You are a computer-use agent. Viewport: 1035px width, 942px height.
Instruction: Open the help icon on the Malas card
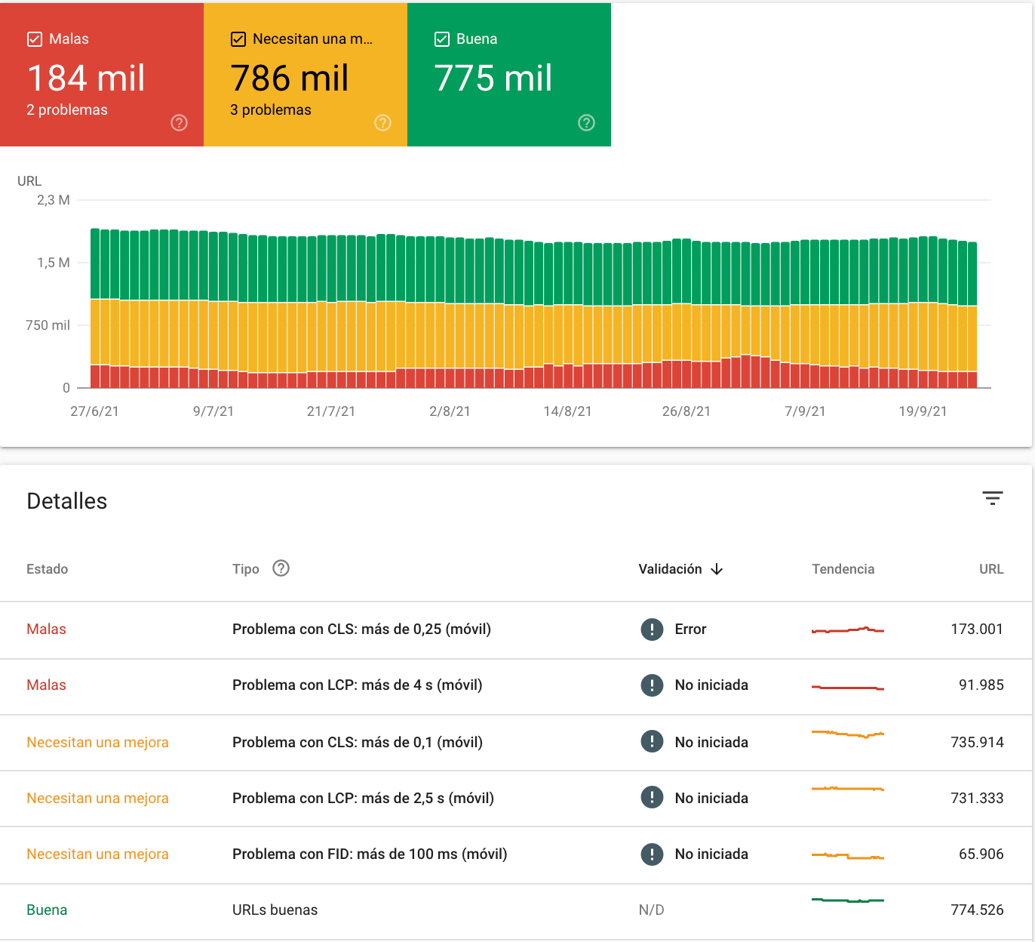click(x=178, y=122)
